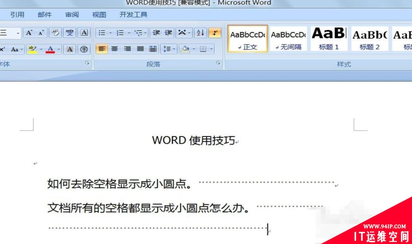Clear formatting with the eraser icon
The image size is (412, 244).
pos(56,33)
